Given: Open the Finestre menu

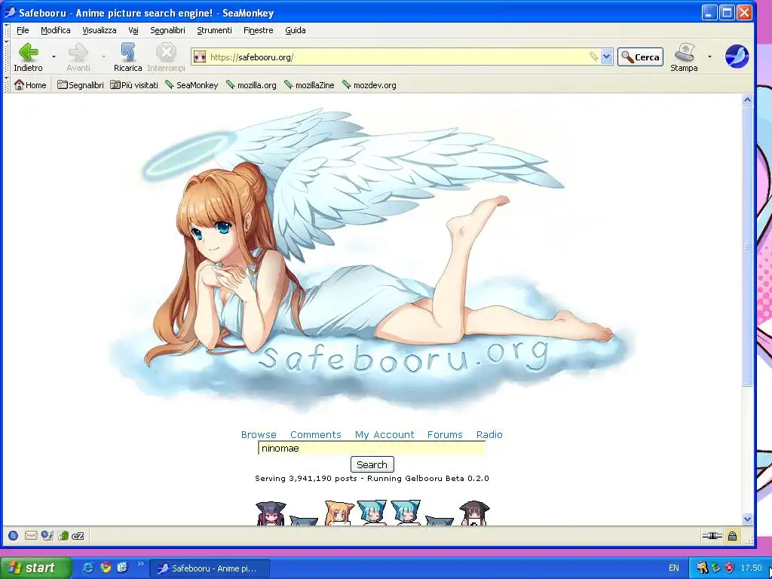Looking at the screenshot, I should (258, 30).
